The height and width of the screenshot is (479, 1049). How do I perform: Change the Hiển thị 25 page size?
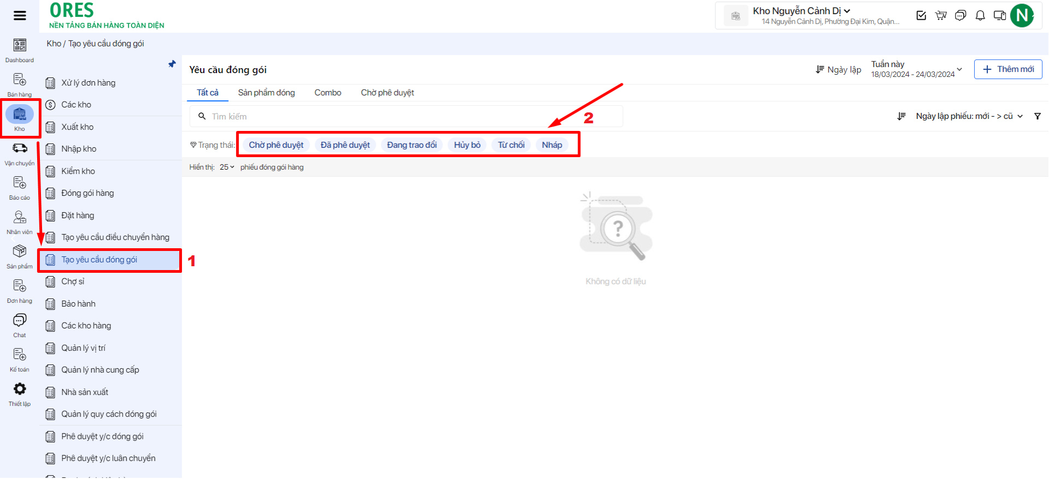coord(227,167)
